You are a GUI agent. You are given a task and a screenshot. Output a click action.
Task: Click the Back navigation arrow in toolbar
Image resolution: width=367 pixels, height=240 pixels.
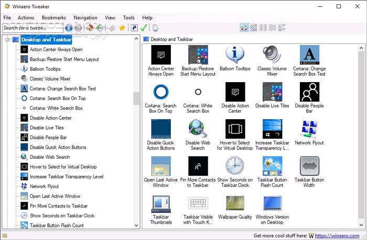tap(69, 28)
